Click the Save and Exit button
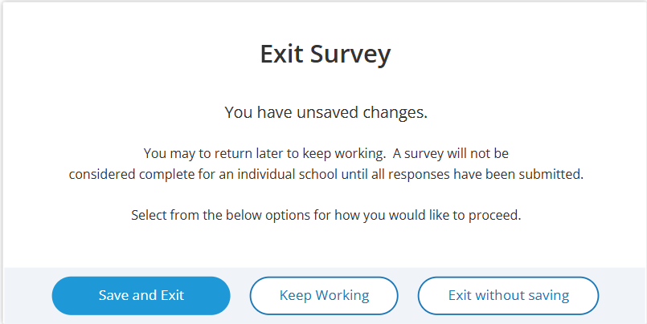The image size is (647, 324). pyautogui.click(x=141, y=295)
